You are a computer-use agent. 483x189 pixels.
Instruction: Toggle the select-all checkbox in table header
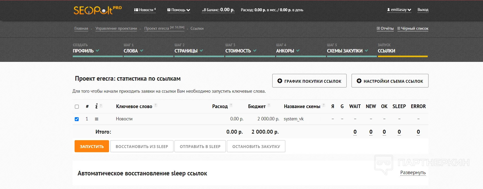[x=77, y=107]
